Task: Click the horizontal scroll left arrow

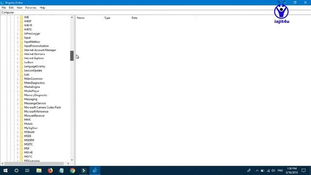Action: pyautogui.click(x=2, y=163)
